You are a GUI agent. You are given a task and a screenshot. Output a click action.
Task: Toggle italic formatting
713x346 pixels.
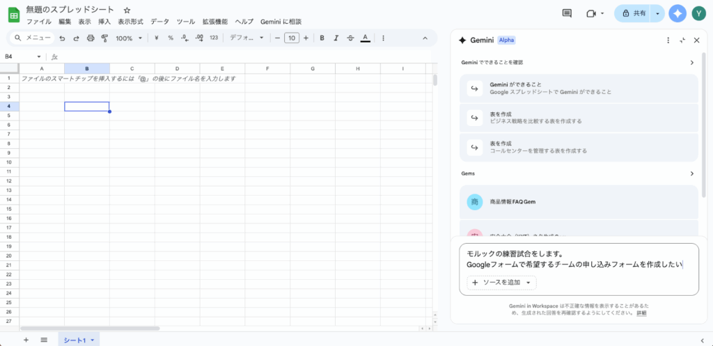pos(336,38)
